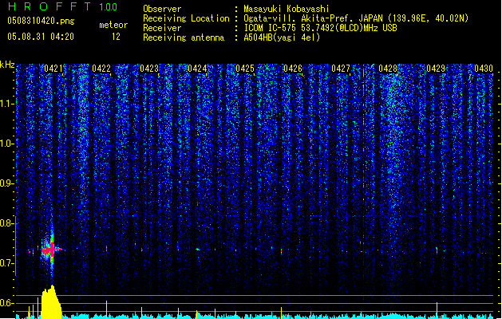Click the A504HB(yagi 4el) antenna text
Image resolution: width=502 pixels, height=319 pixels.
(x=282, y=37)
